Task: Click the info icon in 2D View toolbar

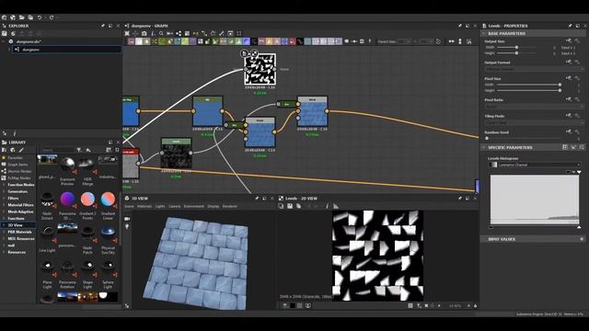Action: tap(328, 206)
